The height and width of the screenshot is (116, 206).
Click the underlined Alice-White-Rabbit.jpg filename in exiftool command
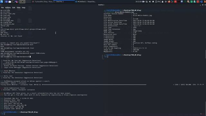124,12
